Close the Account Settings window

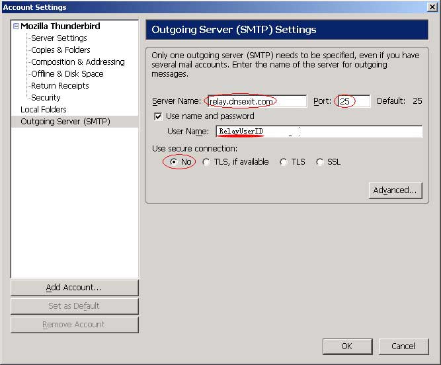pos(432,7)
